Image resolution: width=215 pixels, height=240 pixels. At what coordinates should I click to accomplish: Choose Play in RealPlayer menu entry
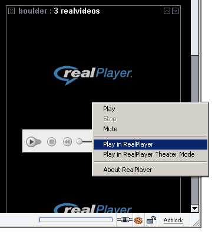(150, 144)
